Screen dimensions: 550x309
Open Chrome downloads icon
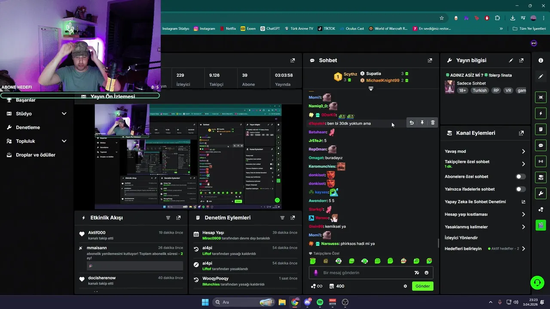point(513,18)
